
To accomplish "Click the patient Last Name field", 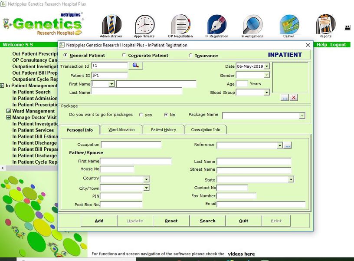I will click(x=136, y=91).
